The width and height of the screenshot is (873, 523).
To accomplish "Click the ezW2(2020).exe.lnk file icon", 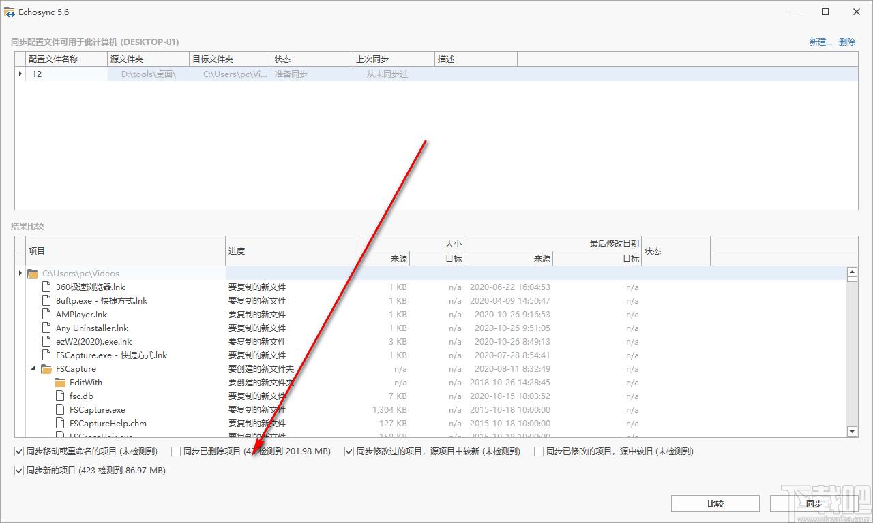I will point(46,342).
